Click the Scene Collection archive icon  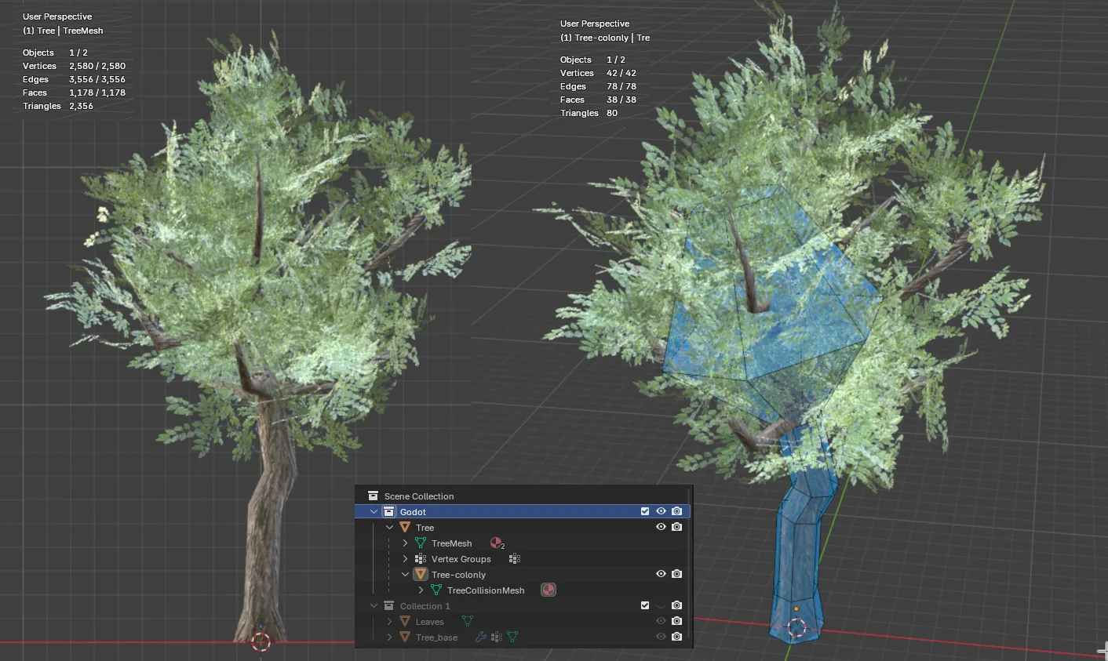coord(373,496)
